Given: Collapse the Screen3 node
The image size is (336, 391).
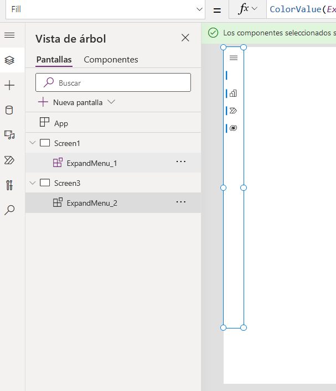Looking at the screenshot, I should pos(33,183).
